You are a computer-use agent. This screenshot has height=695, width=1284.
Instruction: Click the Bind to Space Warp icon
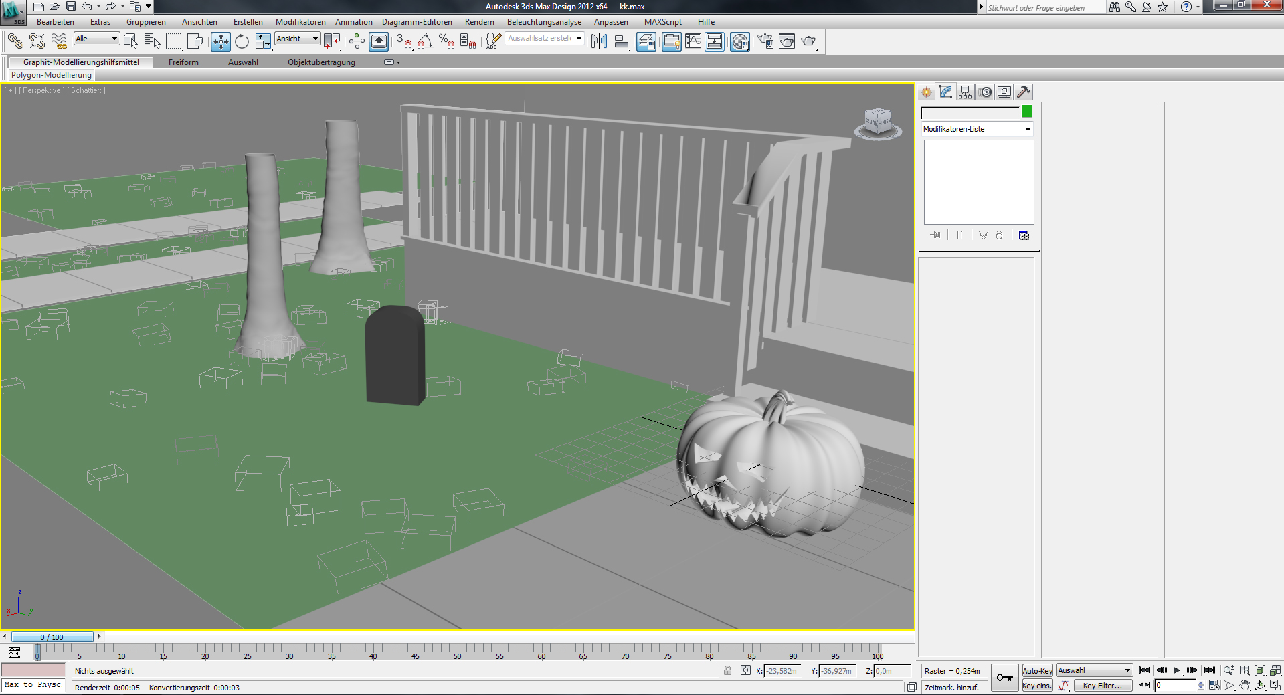[x=59, y=41]
